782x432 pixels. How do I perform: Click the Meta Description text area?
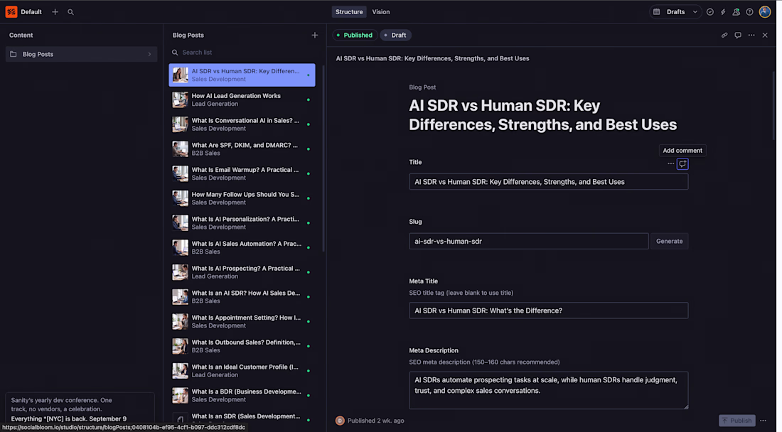(549, 390)
